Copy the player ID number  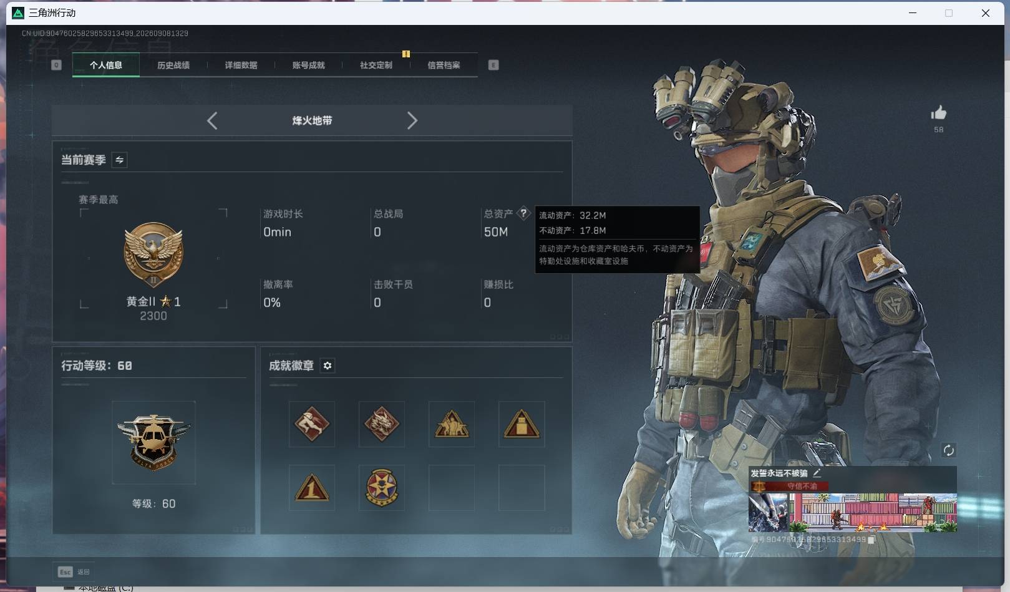(x=872, y=540)
